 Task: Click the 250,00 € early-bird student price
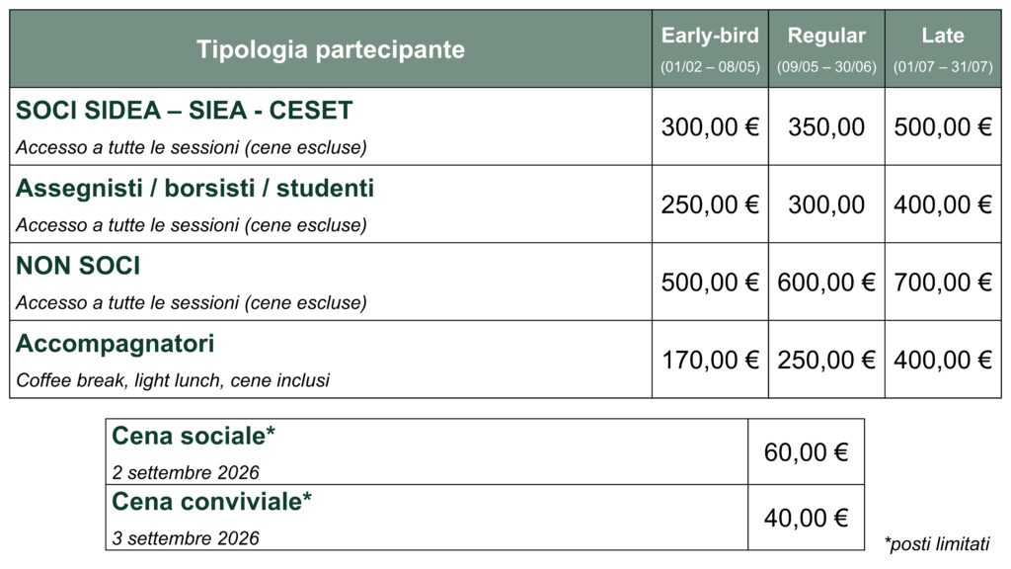[x=710, y=204]
